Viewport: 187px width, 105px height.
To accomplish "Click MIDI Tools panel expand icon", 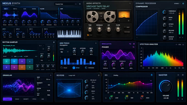I will point(96,43).
